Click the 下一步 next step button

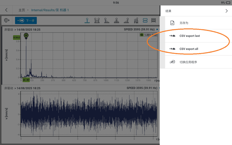pyautogui.click(x=26, y=20)
